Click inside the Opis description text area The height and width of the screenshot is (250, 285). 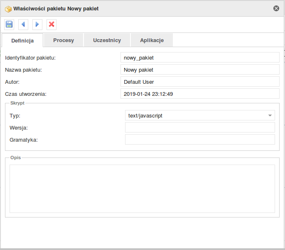[x=142, y=189]
